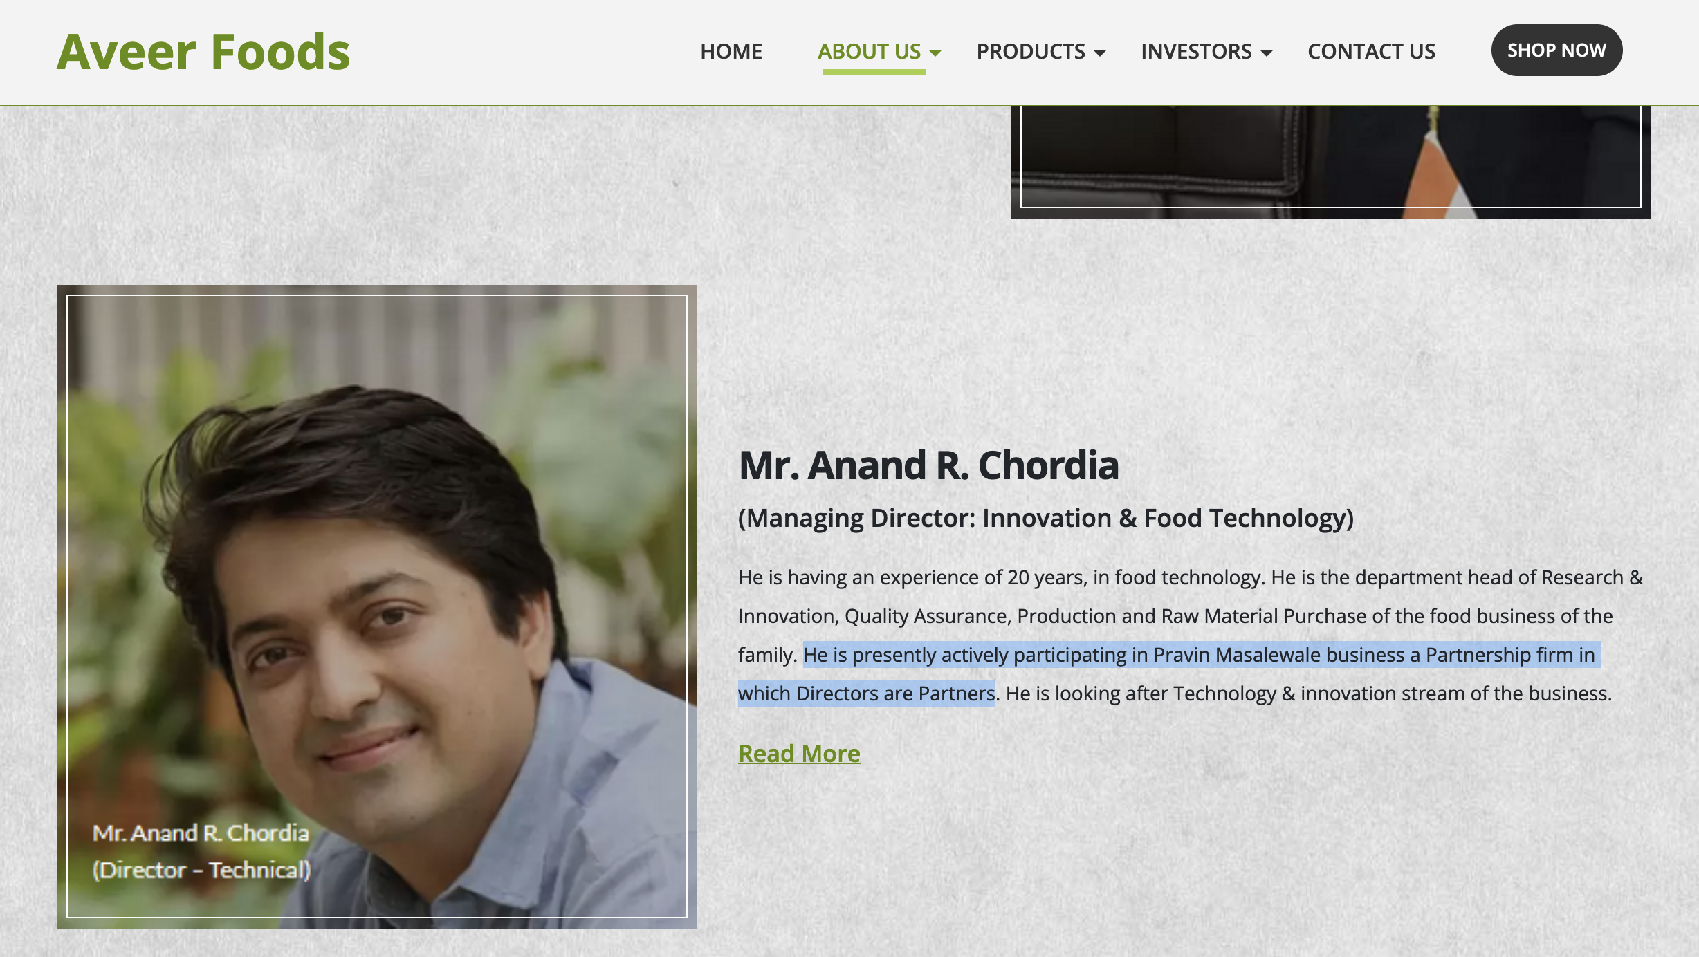
Task: Click the Director – Technical photo caption
Action: point(201,870)
